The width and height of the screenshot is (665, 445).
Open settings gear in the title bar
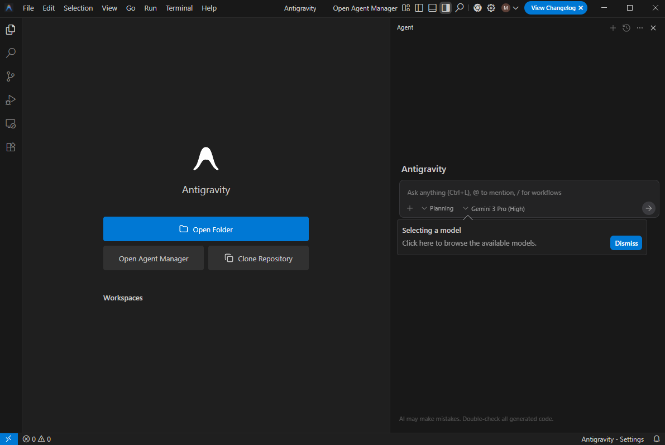[x=491, y=8]
